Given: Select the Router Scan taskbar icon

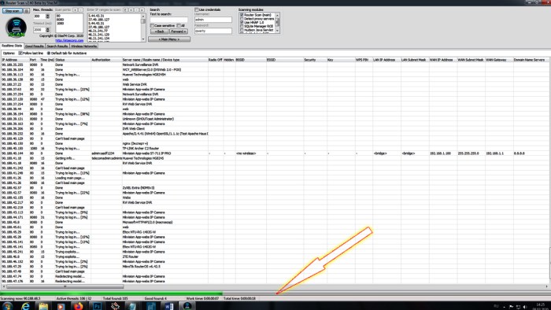Looking at the screenshot, I should (x=187, y=306).
